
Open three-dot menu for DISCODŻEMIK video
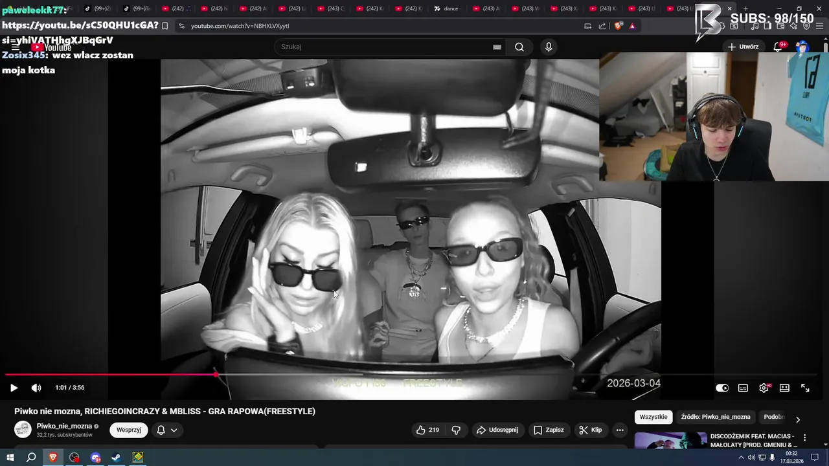click(805, 438)
